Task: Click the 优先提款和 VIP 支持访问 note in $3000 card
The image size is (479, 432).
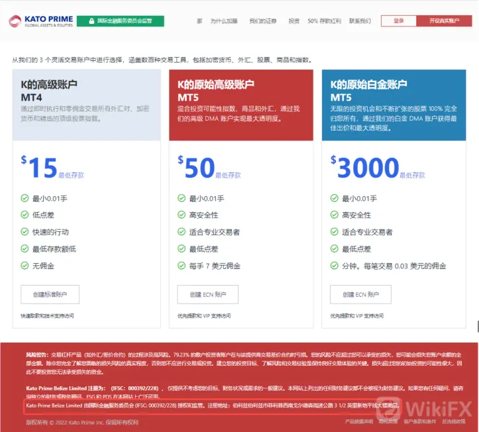Action: pos(357,316)
